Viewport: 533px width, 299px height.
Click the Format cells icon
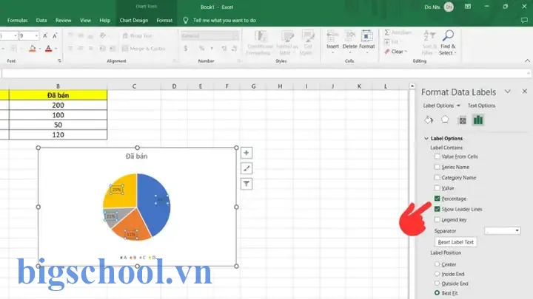pos(366,35)
